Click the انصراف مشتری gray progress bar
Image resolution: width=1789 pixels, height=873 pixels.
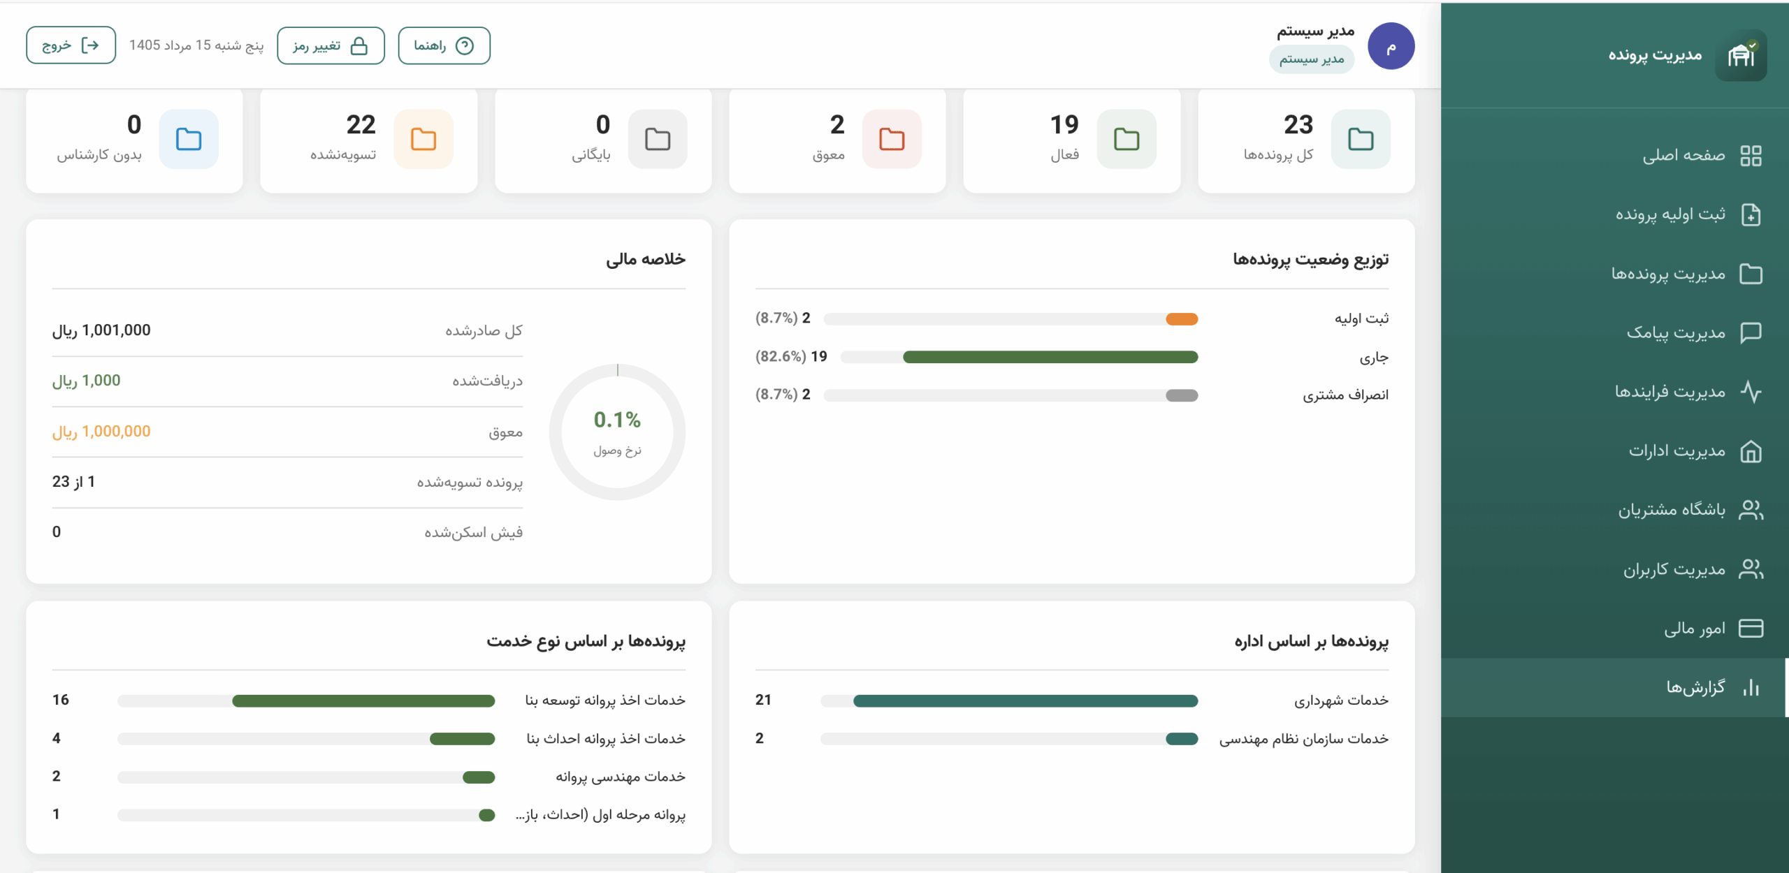click(x=1182, y=395)
